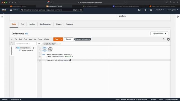Click the editor search magnifier icon

tap(12, 43)
